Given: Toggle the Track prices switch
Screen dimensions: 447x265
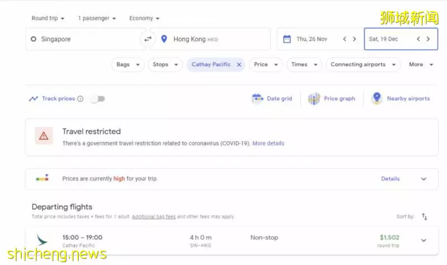Looking at the screenshot, I should click(98, 99).
